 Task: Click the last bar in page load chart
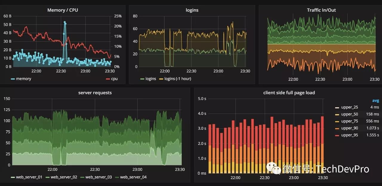[322, 145]
